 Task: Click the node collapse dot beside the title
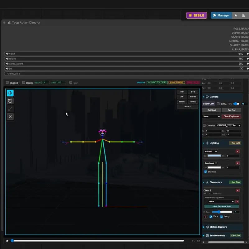pyautogui.click(x=4, y=22)
